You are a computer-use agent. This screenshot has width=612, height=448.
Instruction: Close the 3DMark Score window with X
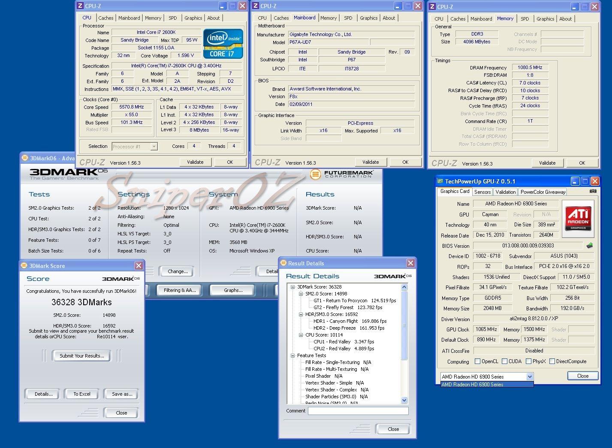coord(139,266)
